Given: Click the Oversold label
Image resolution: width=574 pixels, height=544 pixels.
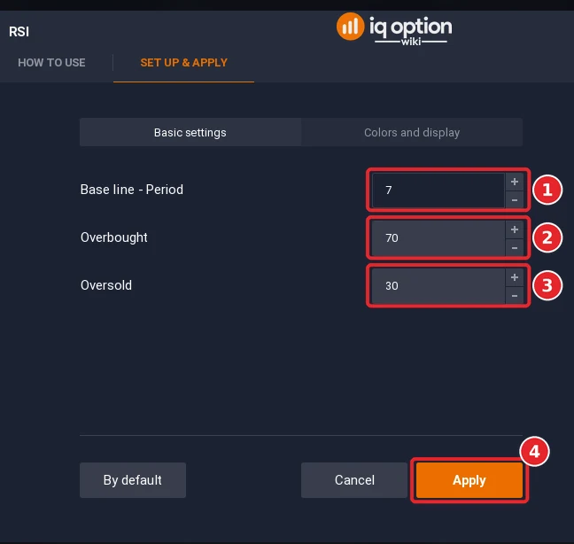Looking at the screenshot, I should tap(106, 285).
